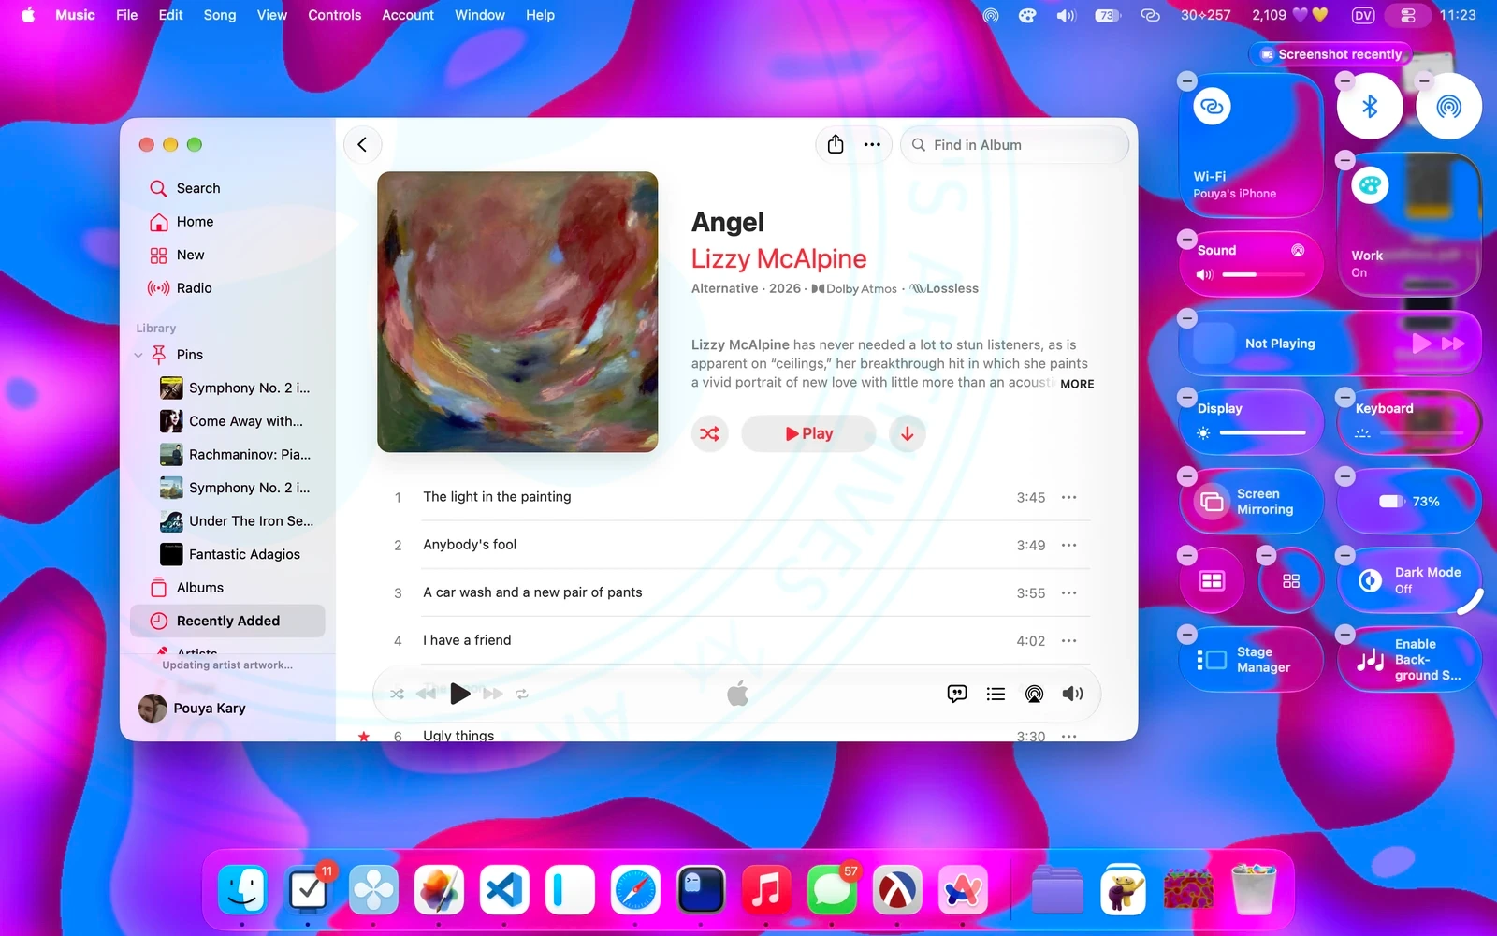
Task: Open AirPlay icon in the Sound control
Action: 1298,250
